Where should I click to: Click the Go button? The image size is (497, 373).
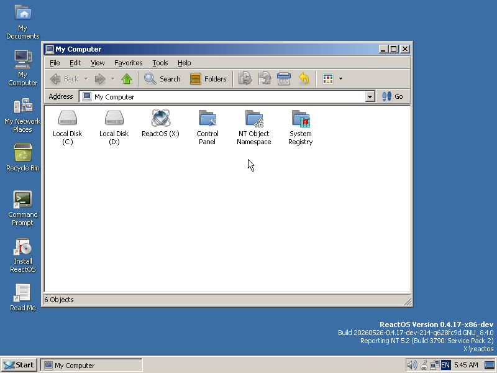click(x=393, y=96)
